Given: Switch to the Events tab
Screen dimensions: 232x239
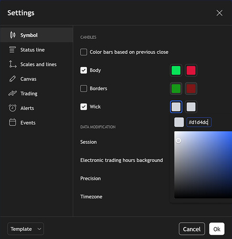Looking at the screenshot, I should pyautogui.click(x=37, y=123).
